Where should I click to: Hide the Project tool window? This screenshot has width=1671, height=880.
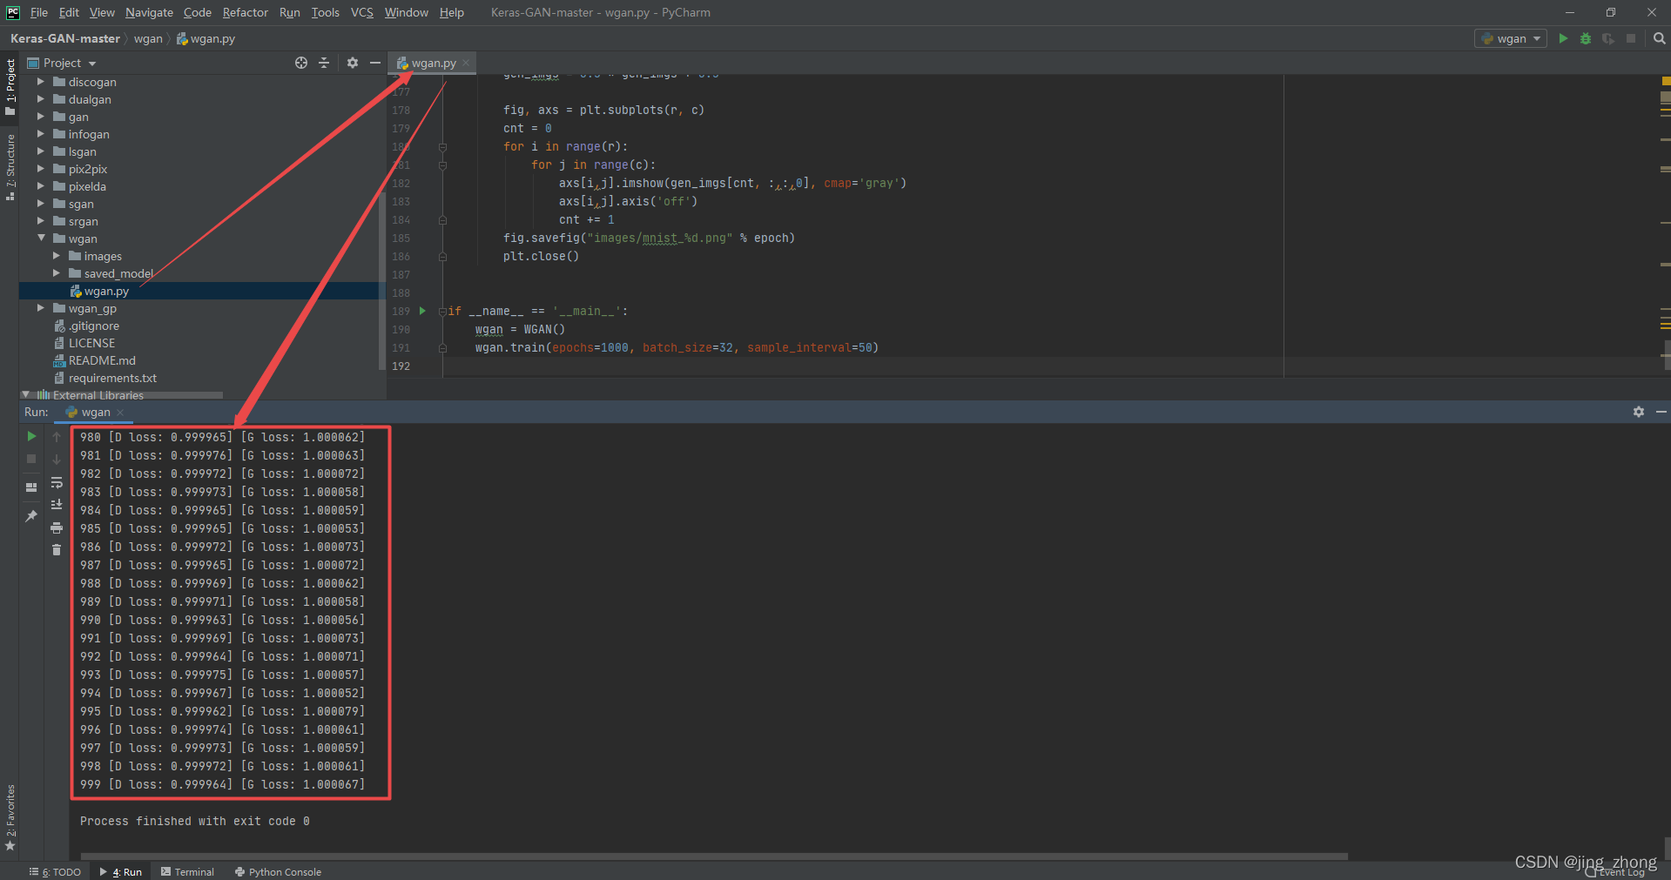click(375, 63)
